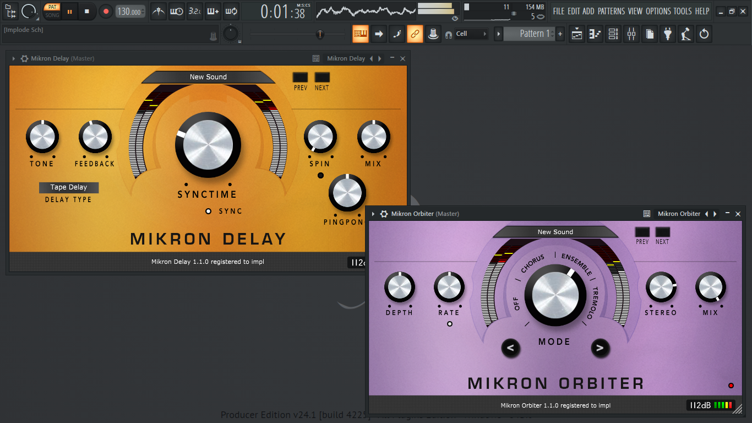Click NEXT button in Mikron Orbiter

click(x=663, y=232)
